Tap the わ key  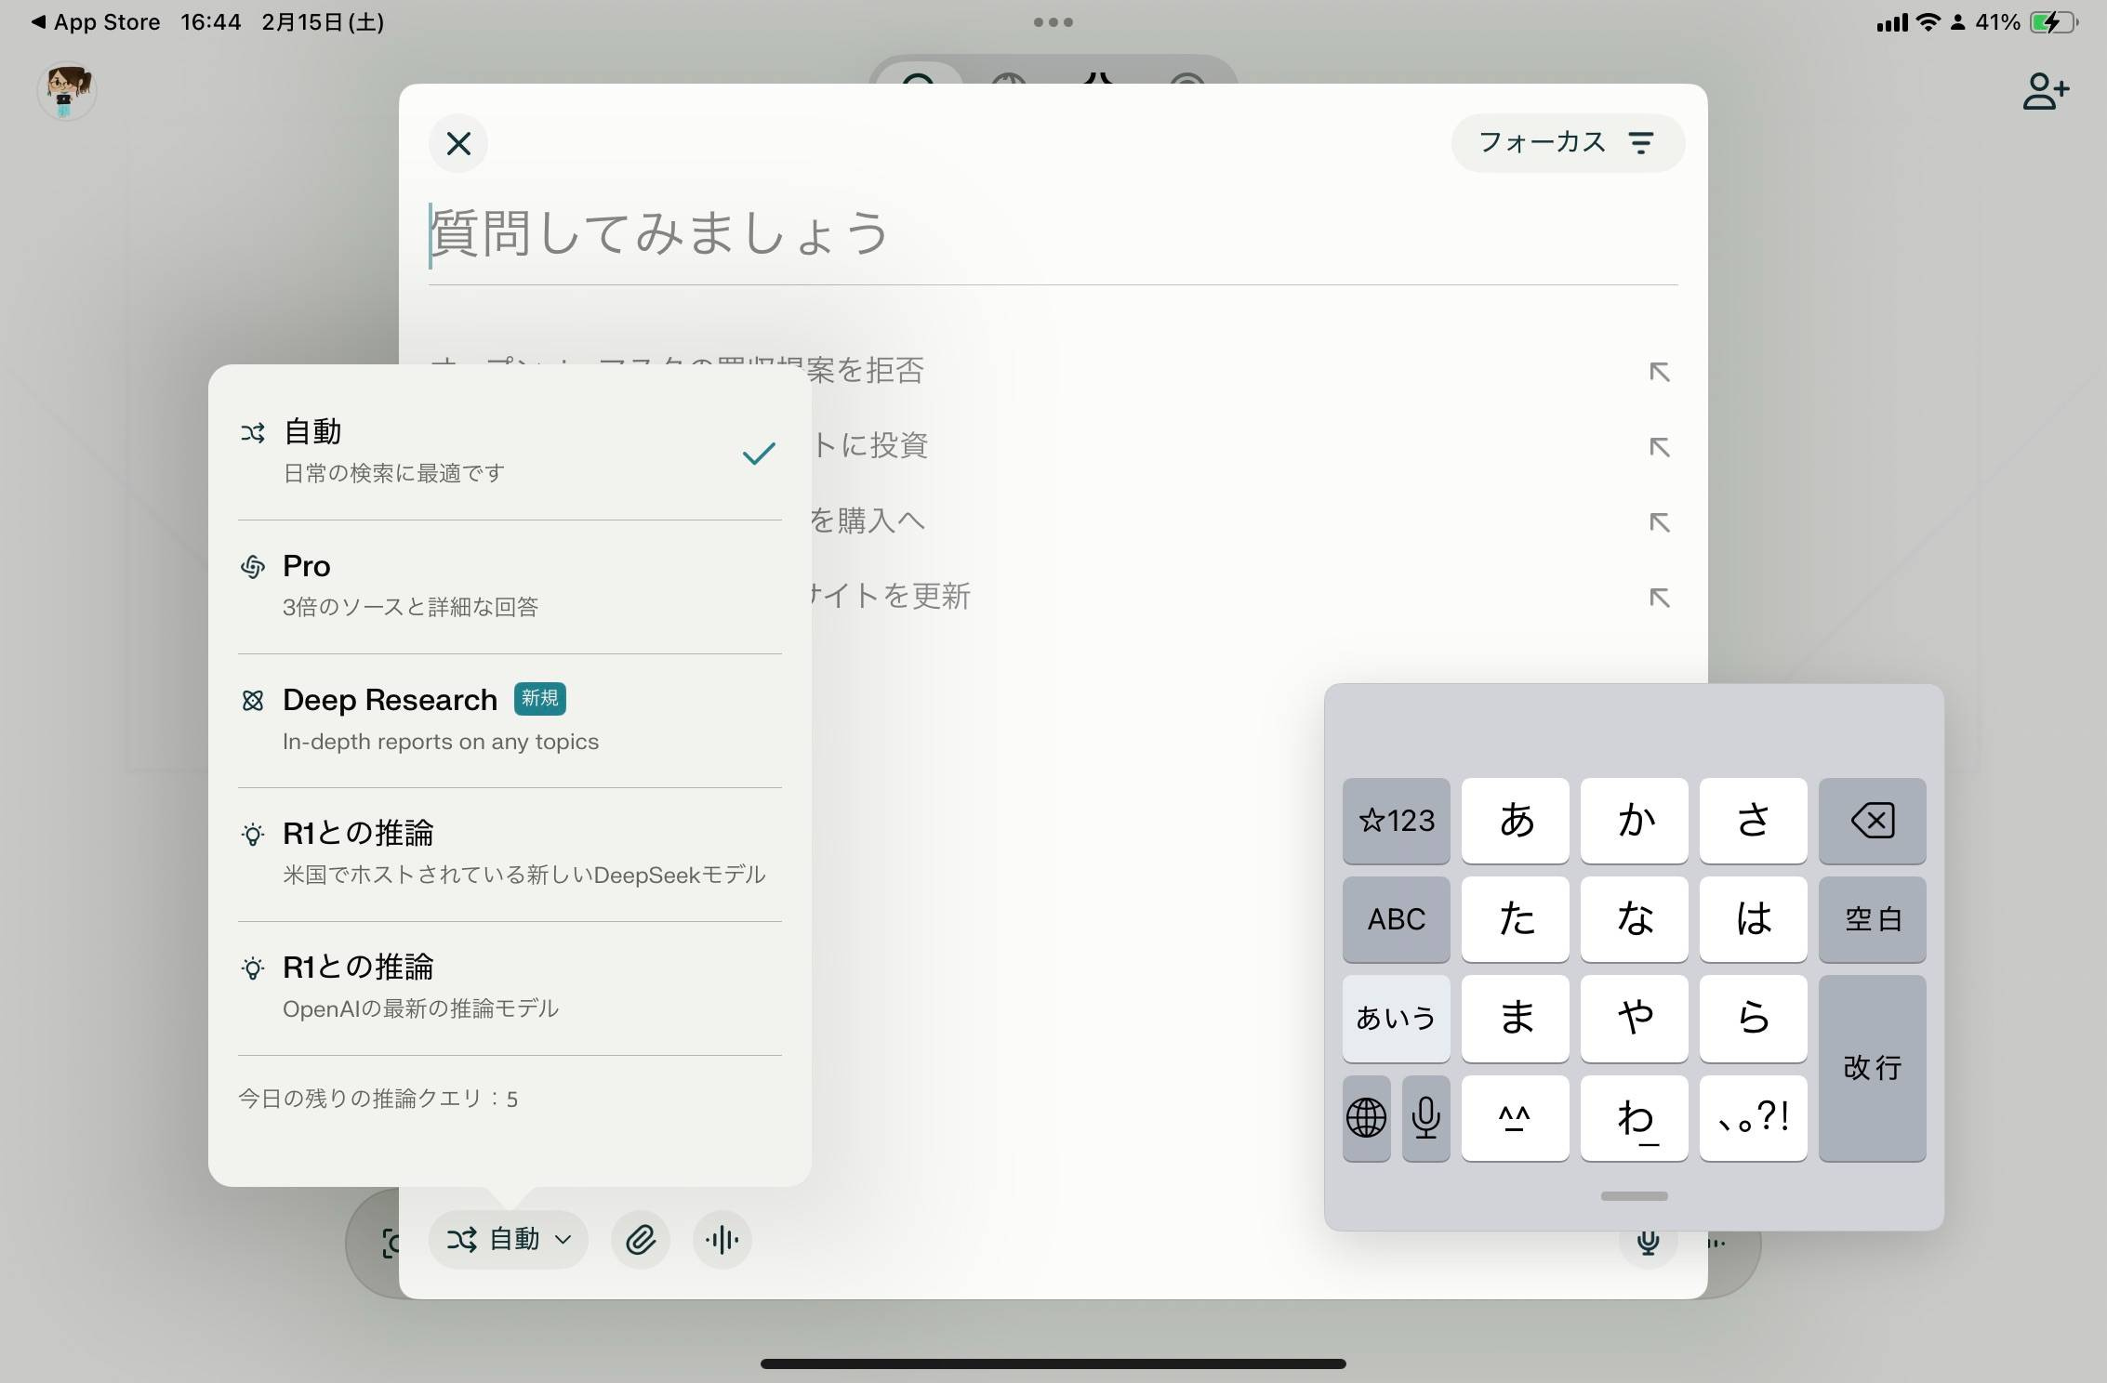click(x=1635, y=1118)
